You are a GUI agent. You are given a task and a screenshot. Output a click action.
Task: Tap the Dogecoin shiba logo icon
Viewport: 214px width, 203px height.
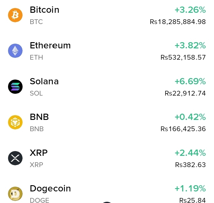coord(15,194)
